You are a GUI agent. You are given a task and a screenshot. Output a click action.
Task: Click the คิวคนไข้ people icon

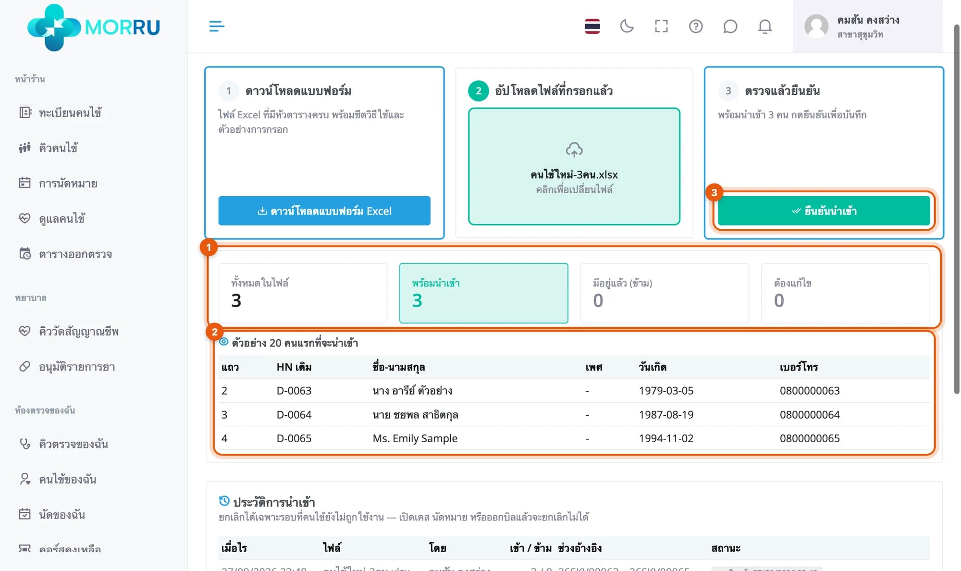(x=25, y=148)
